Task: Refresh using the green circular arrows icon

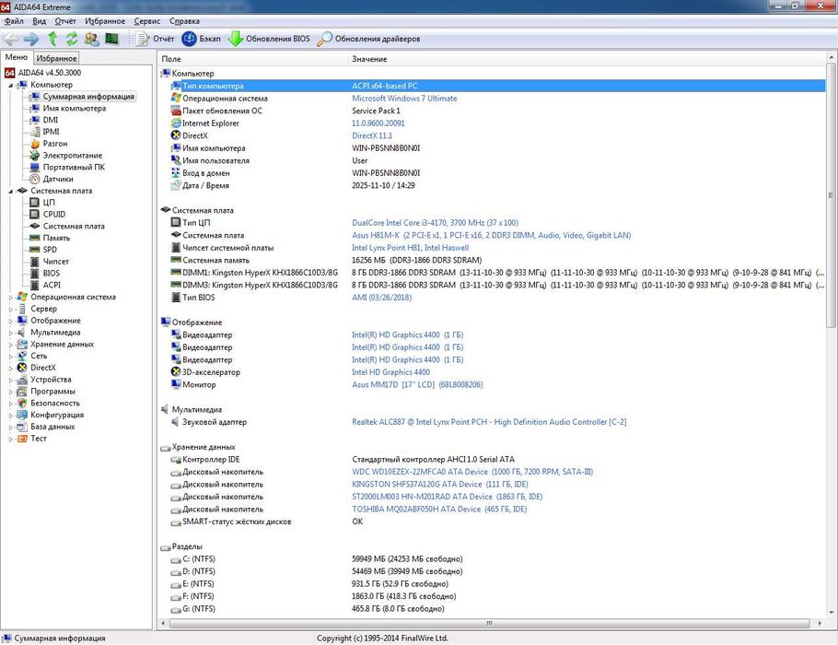Action: [72, 39]
